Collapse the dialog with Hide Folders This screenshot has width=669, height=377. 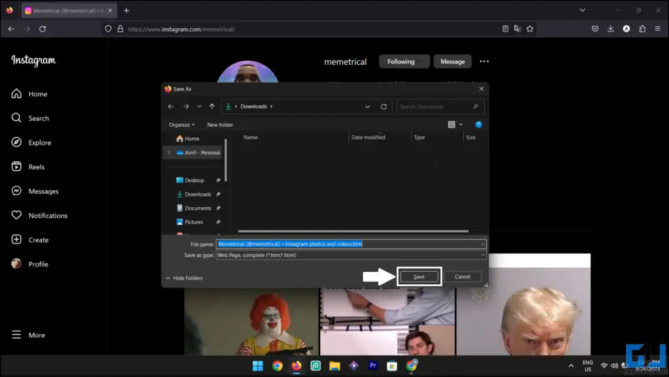click(184, 278)
